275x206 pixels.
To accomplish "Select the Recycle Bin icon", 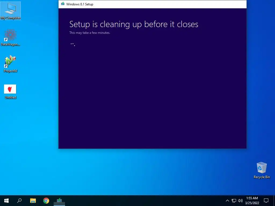I will click(x=262, y=170).
